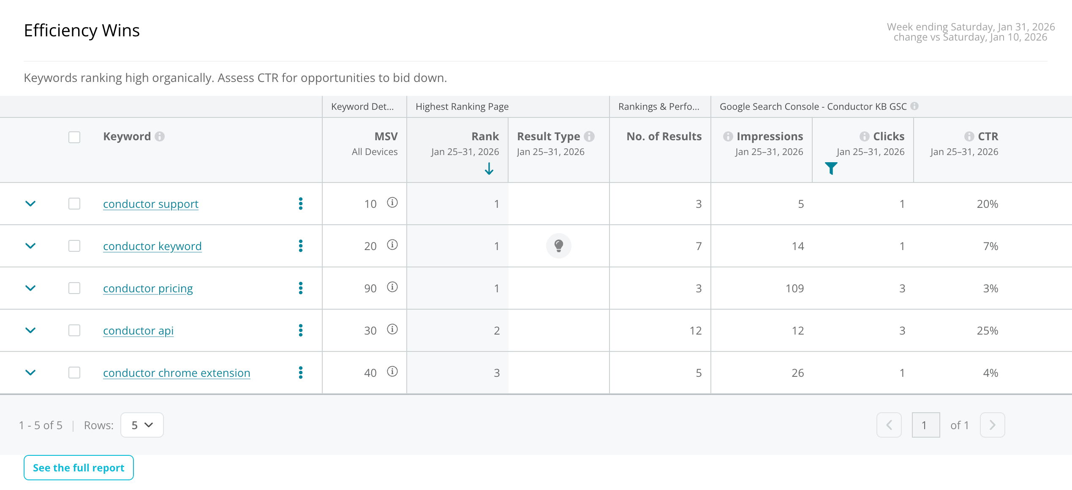Open the three-dot menu for conductor support
This screenshot has height=490, width=1072.
pos(301,204)
